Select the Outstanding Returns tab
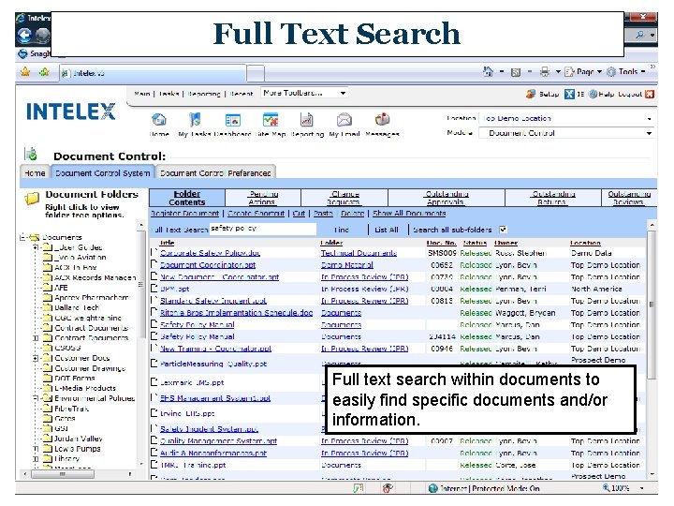 553,198
